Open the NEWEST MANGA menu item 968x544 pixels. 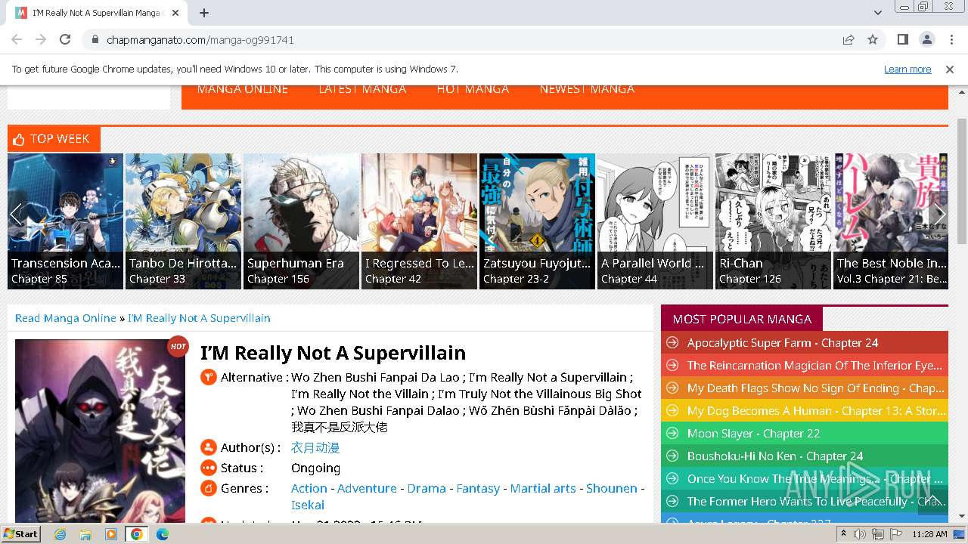coord(587,89)
